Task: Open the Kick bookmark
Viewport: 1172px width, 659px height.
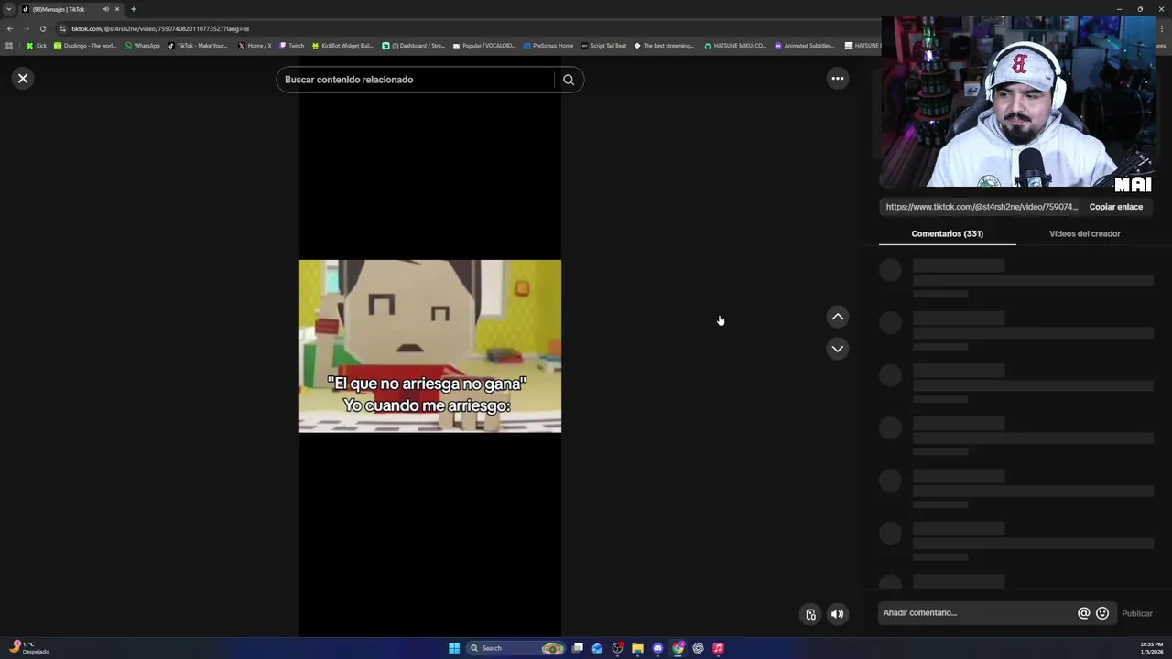Action: tap(37, 45)
